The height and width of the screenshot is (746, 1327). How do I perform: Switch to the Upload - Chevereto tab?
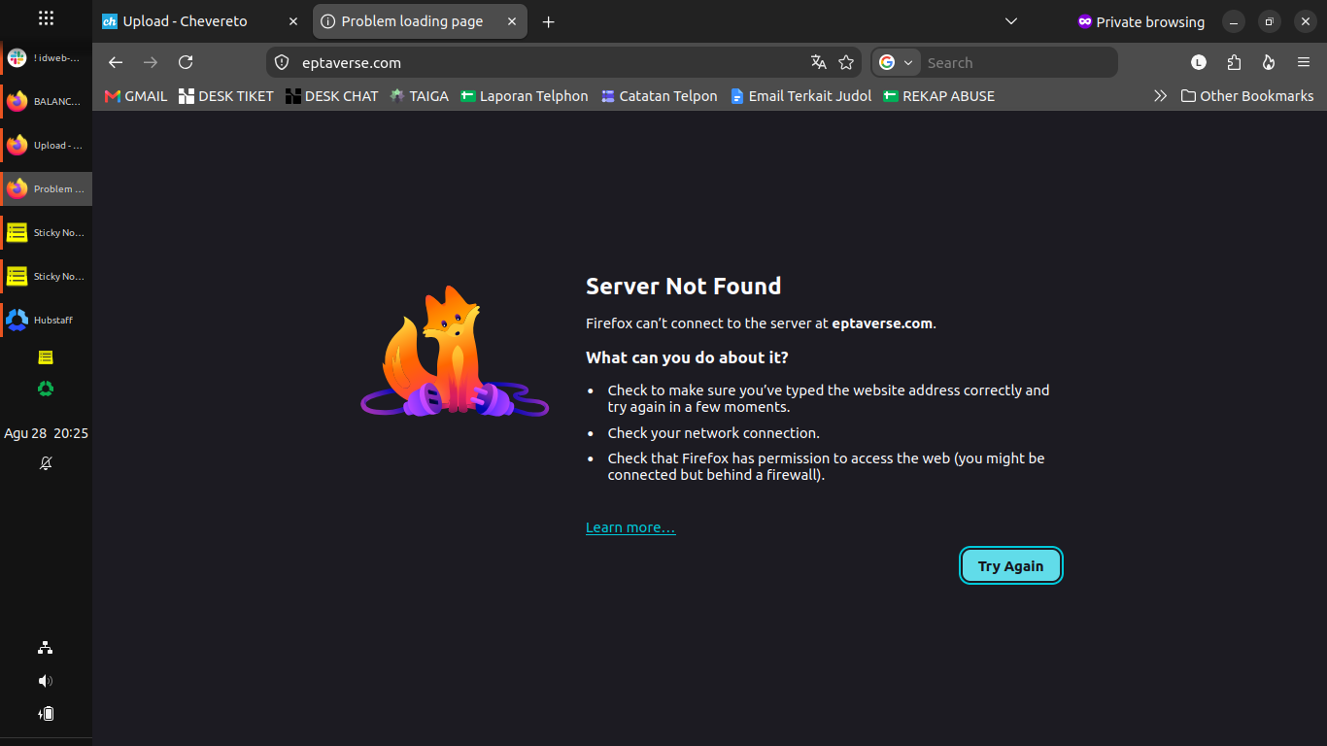(x=202, y=21)
